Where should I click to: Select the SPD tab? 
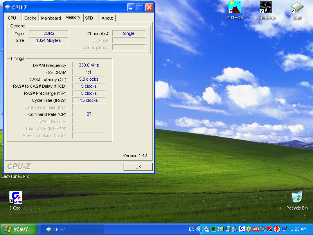(x=89, y=18)
